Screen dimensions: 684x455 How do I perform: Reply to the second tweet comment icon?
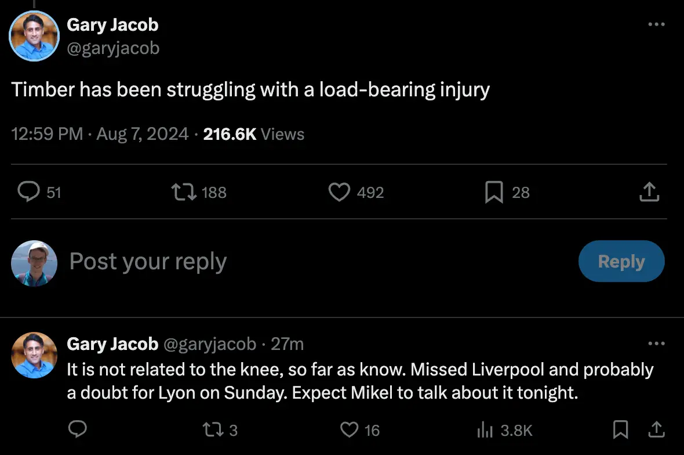[77, 429]
